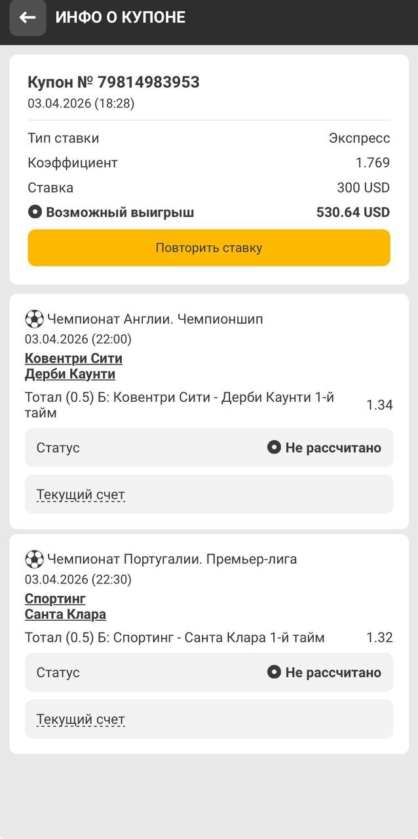418x839 pixels.
Task: Open the Ковентри Сити team link
Action: tap(73, 359)
